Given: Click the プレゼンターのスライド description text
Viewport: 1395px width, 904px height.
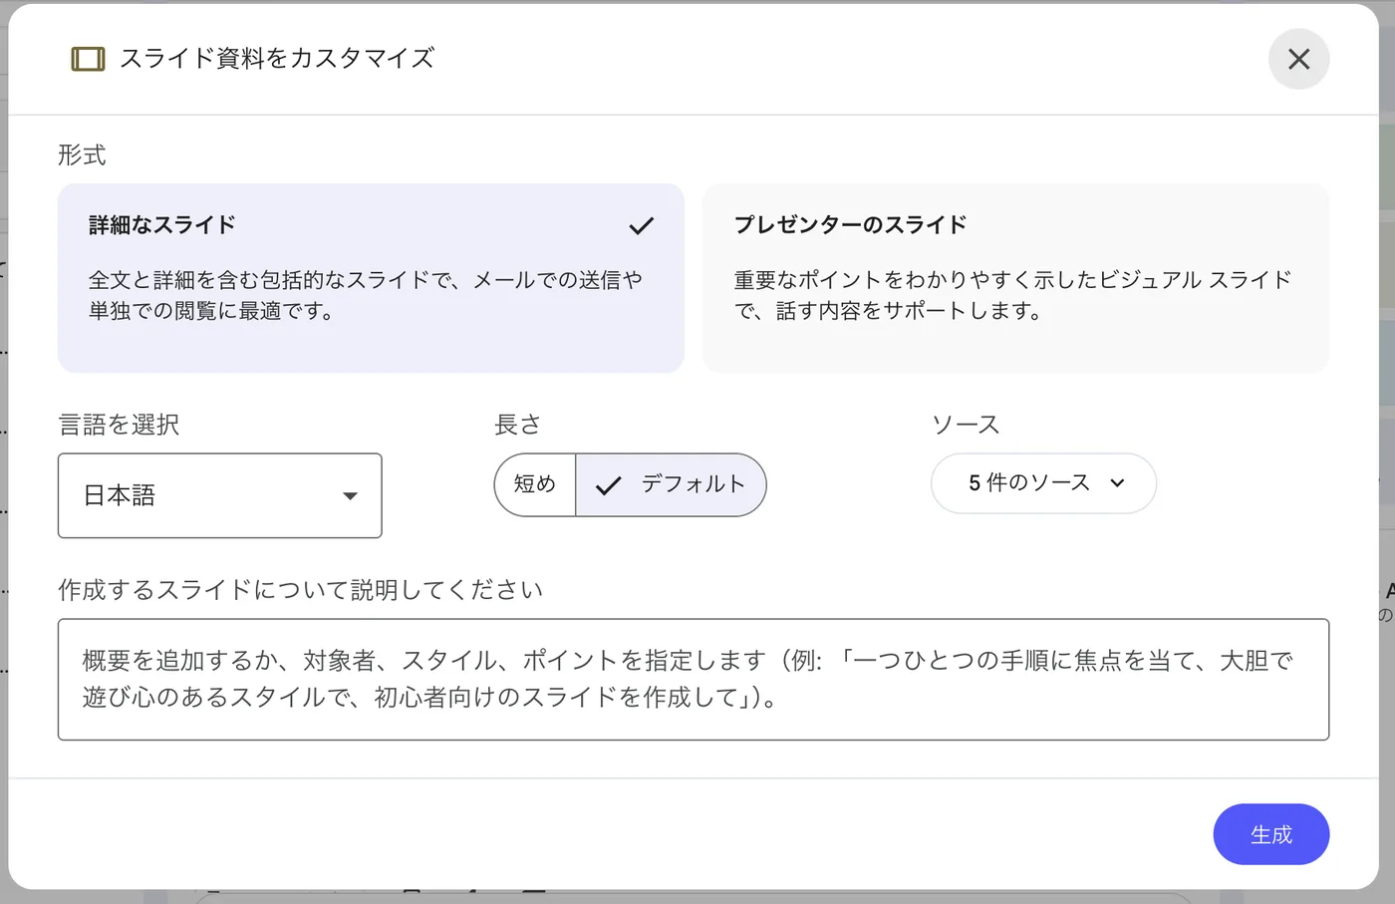Looking at the screenshot, I should coord(1012,295).
